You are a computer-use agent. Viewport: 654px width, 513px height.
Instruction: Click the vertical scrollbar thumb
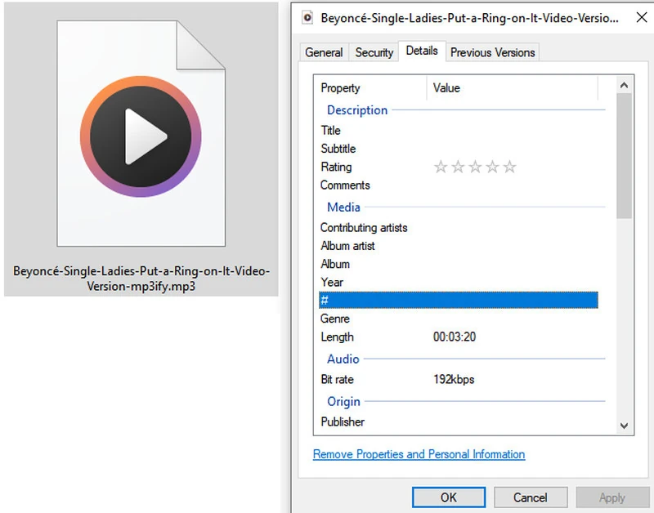(624, 156)
